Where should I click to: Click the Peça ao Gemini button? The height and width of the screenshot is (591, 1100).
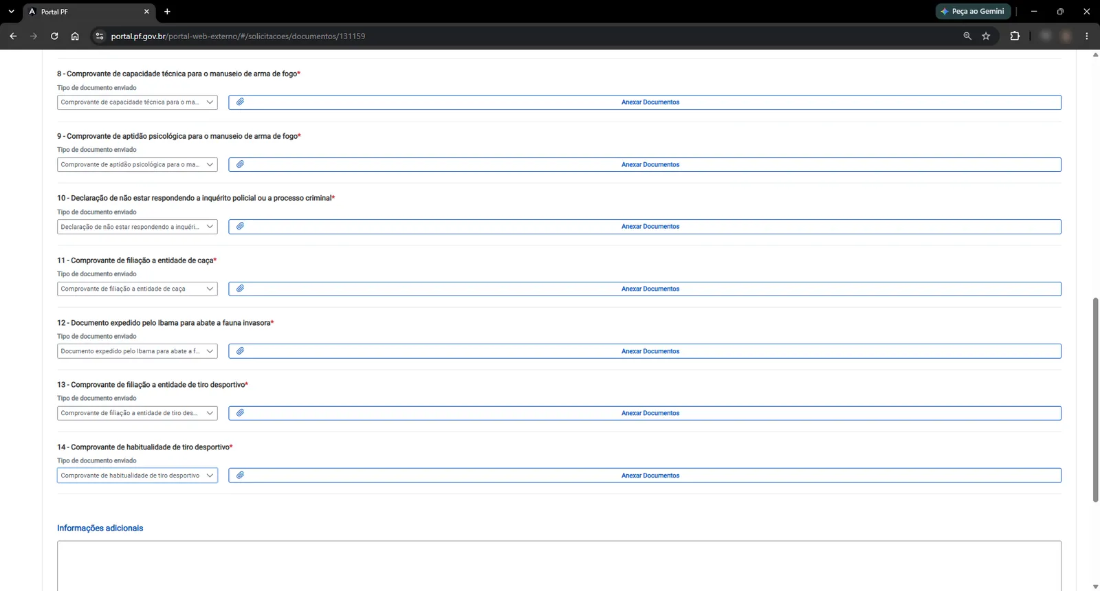pyautogui.click(x=973, y=12)
